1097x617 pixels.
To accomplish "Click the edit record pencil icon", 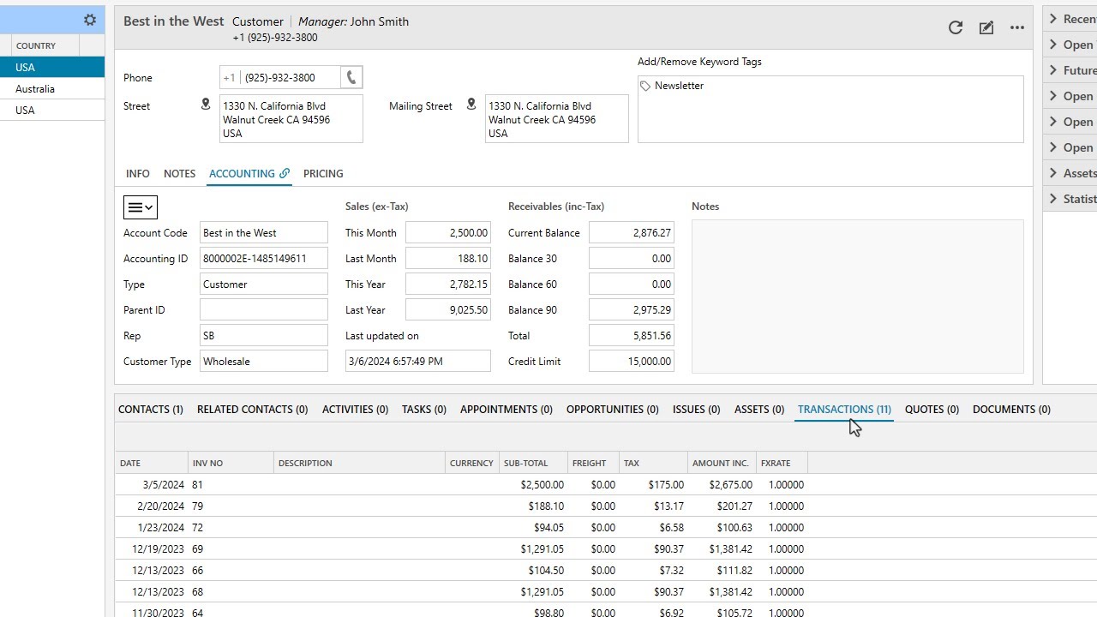I will [x=986, y=27].
